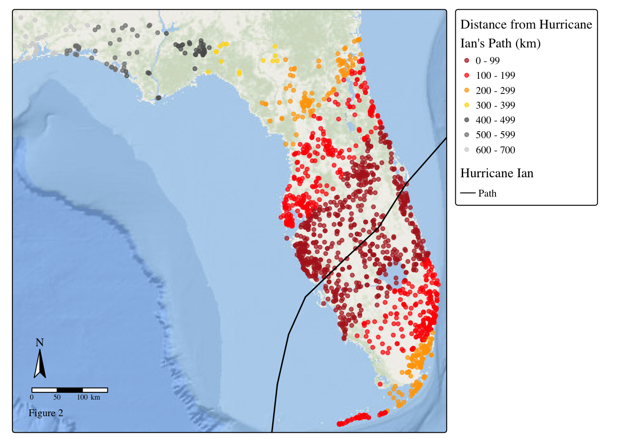Viewport: 620px width, 442px height.
Task: Click the black middle segment of scale bar
Action: [x=70, y=390]
